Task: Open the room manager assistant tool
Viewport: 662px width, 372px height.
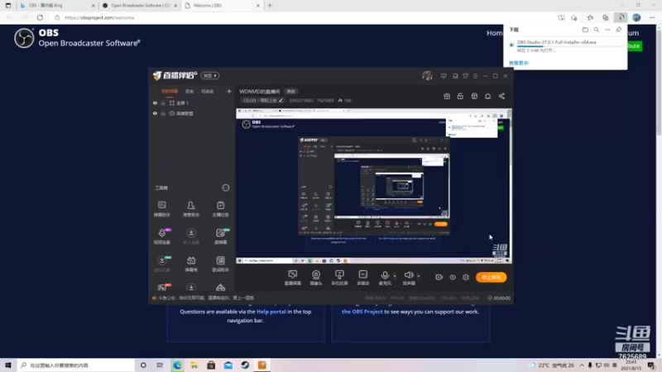Action: [x=191, y=209]
